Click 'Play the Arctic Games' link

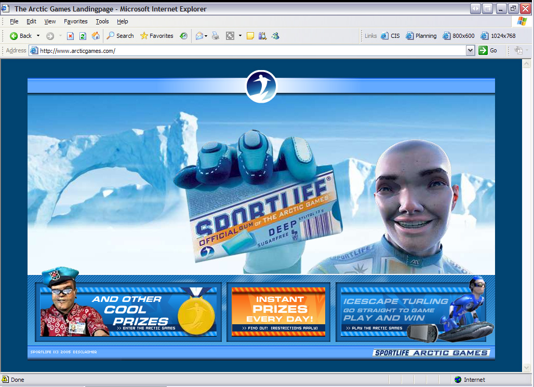coord(375,328)
